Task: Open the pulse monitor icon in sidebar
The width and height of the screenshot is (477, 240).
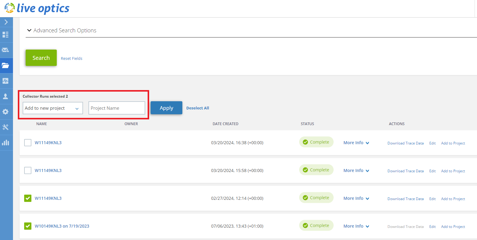Action: click(5, 81)
